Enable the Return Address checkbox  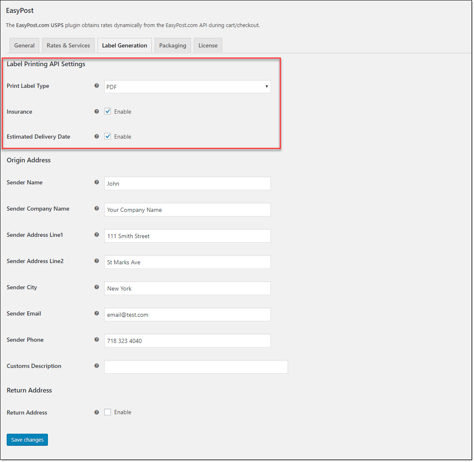coord(108,412)
